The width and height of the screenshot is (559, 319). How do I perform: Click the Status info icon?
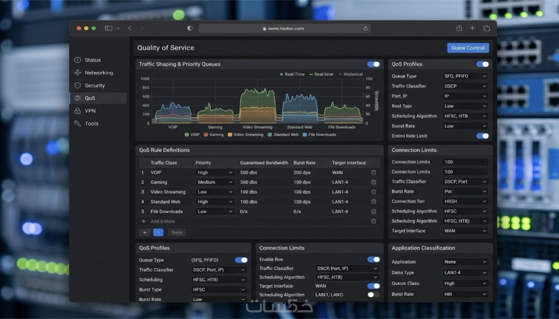[x=78, y=60]
